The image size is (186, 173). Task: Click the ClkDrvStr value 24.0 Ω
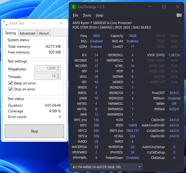point(174,120)
